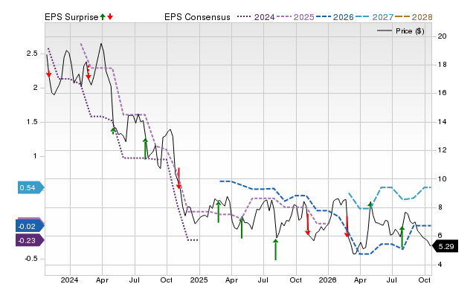The image size is (476, 284).
Task: Click the 20 label on the price axis
Action: tap(442, 36)
